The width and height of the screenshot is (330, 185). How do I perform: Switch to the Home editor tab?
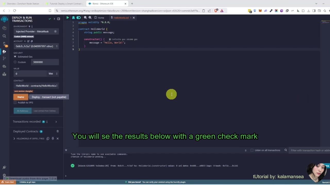[99, 18]
